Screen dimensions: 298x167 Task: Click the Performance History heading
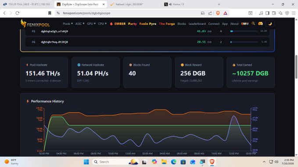tap(47, 101)
